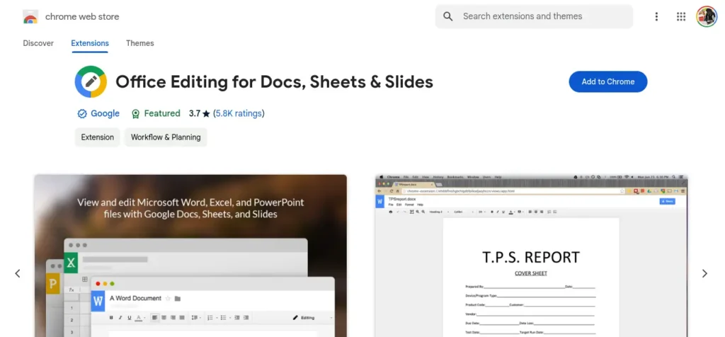725x337 pixels.
Task: Open the Word, Excel, PowerPoint promo image
Action: click(x=190, y=256)
